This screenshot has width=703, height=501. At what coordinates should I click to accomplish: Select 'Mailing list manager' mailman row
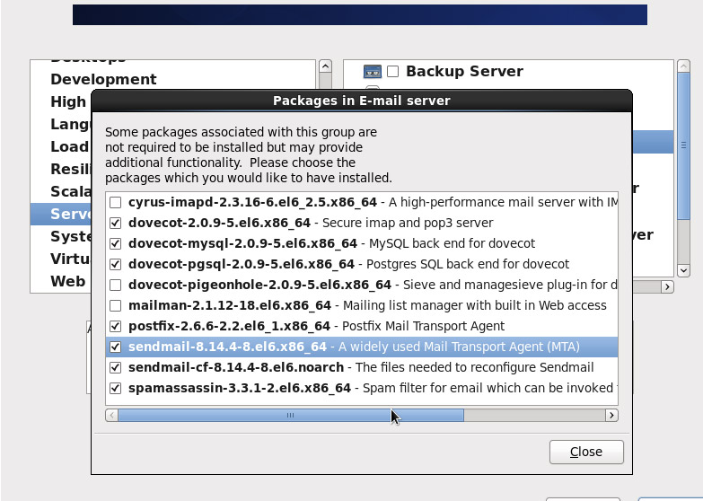[362, 305]
